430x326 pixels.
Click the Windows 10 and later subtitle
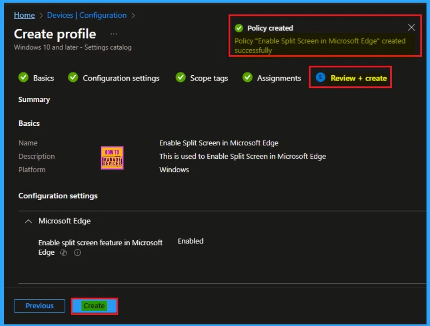point(73,47)
